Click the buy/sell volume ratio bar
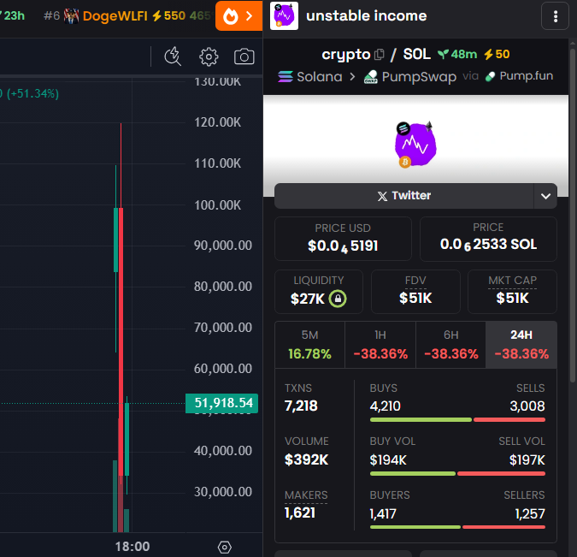 pos(457,474)
